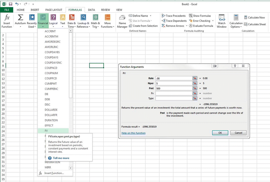Click the Nper input field
The height and width of the screenshot is (182, 270).
174,83
